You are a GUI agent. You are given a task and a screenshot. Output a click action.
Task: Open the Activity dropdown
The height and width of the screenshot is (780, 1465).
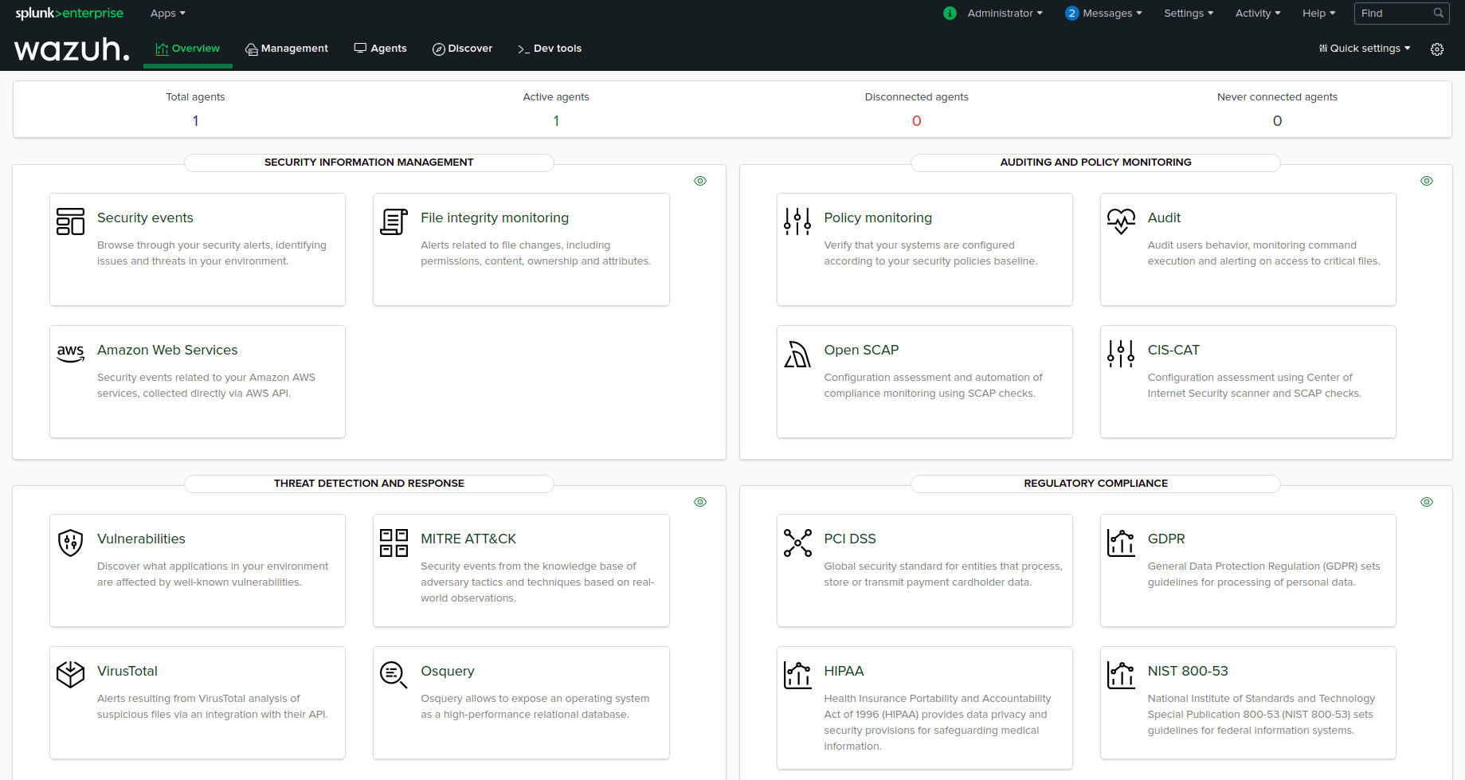[x=1258, y=13]
